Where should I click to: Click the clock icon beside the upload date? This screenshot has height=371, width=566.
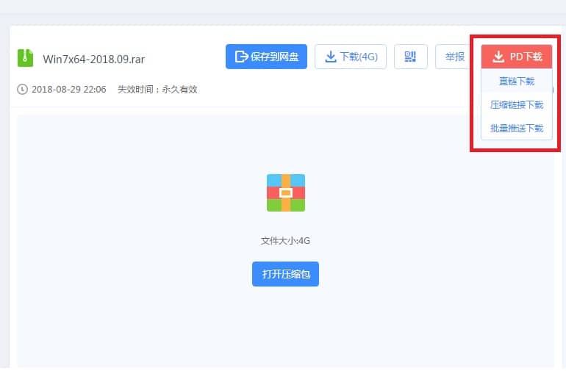[22, 89]
